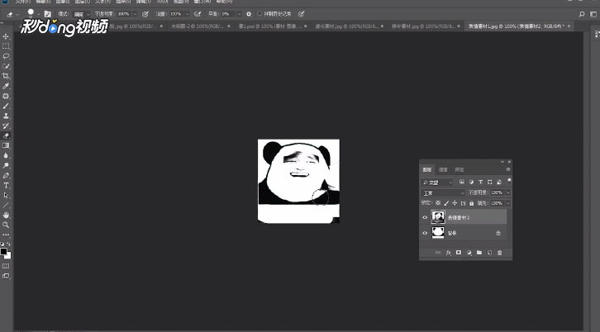This screenshot has width=600, height=332.
Task: Toggle airbrush build-up button
Action: pyautogui.click(x=198, y=14)
